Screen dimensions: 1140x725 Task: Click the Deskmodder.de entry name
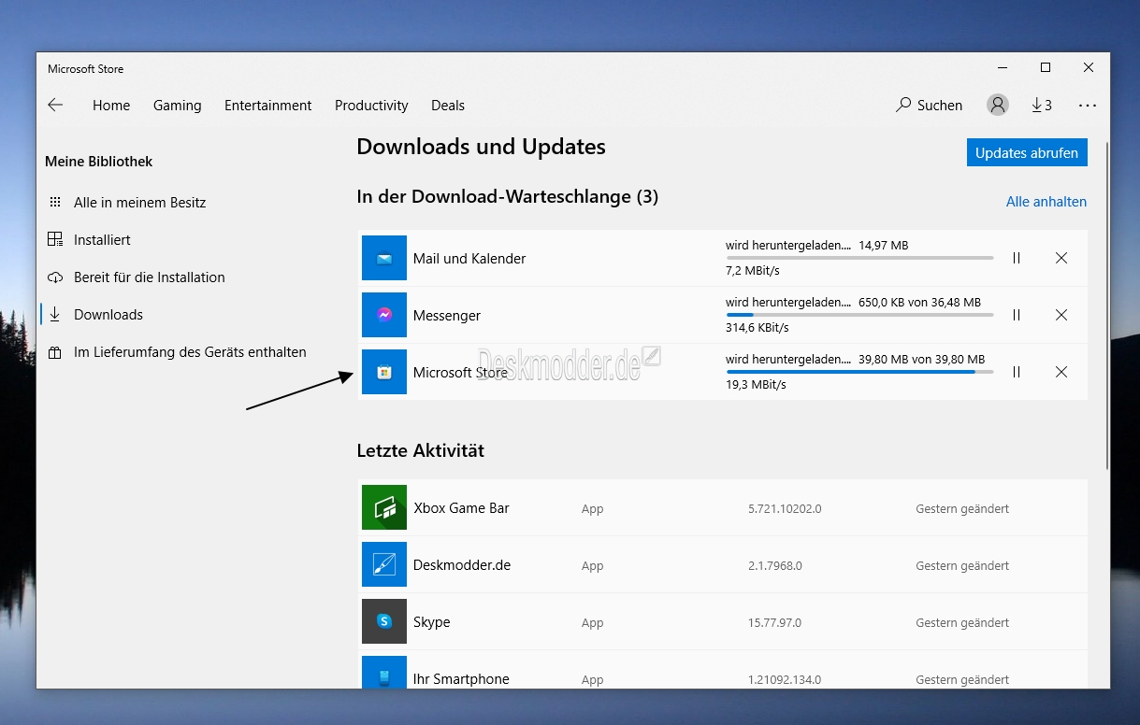pyautogui.click(x=462, y=565)
